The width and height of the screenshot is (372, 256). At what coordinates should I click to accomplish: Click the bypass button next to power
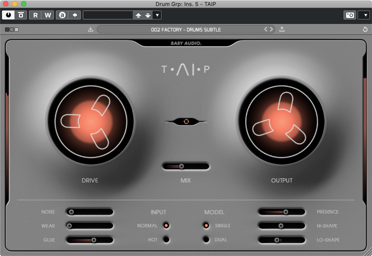coord(21,15)
